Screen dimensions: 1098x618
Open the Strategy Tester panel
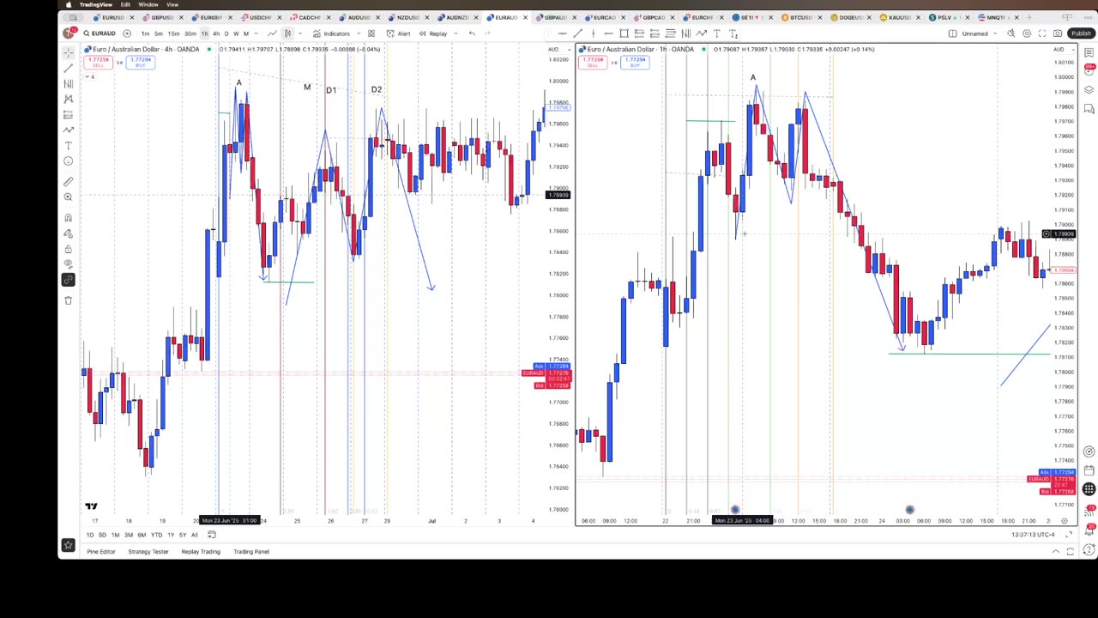[x=148, y=552]
